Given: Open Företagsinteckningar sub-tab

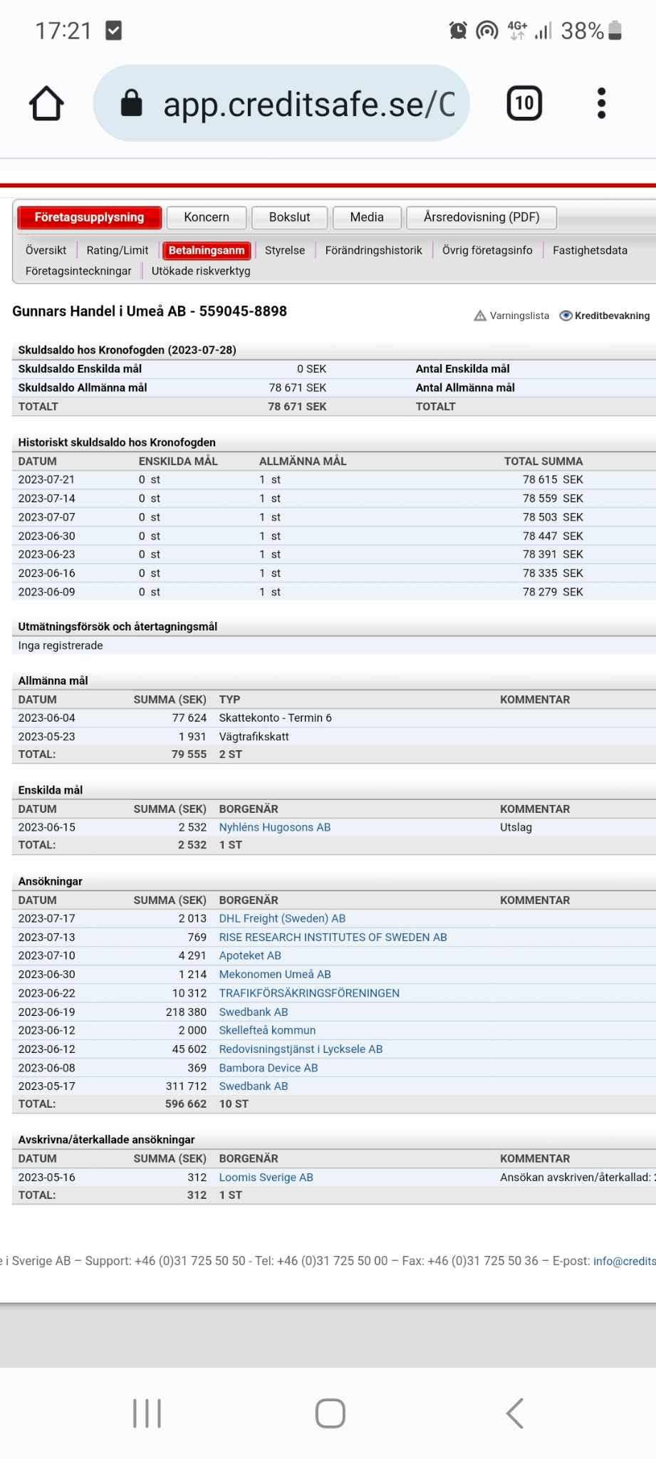Looking at the screenshot, I should (78, 271).
